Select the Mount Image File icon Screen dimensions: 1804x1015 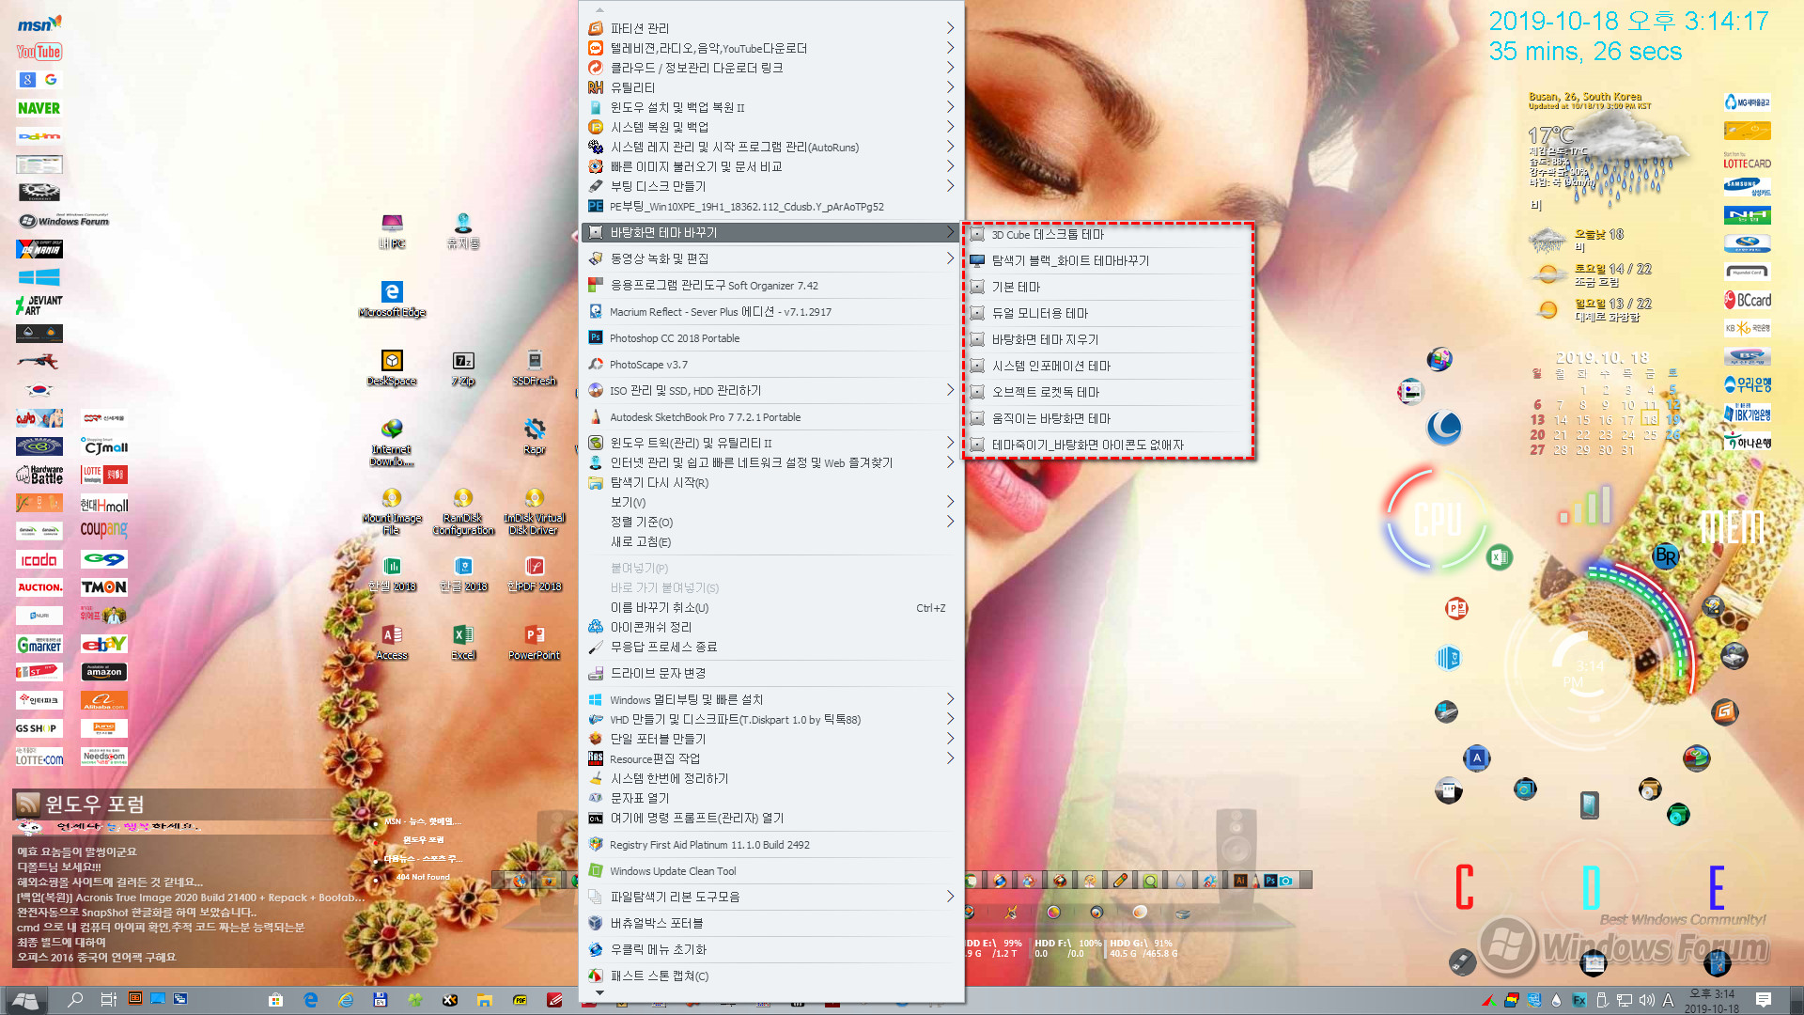click(x=392, y=510)
